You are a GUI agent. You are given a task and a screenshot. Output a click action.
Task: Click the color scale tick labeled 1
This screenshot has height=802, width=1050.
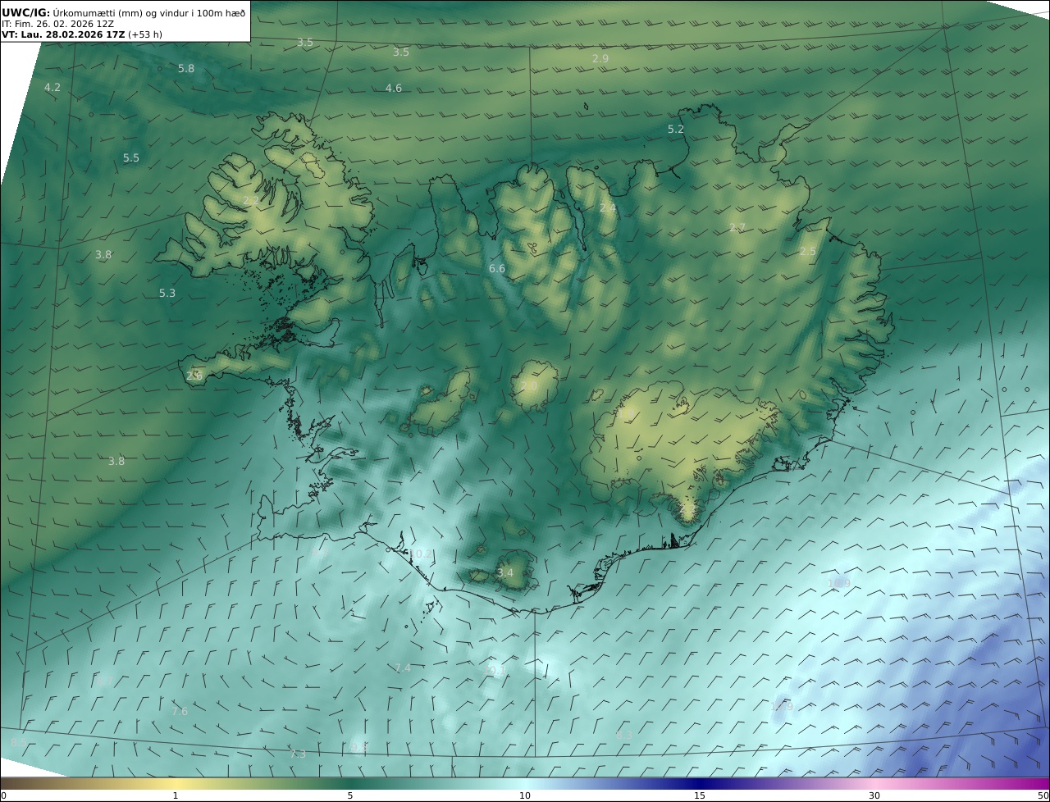tap(175, 795)
